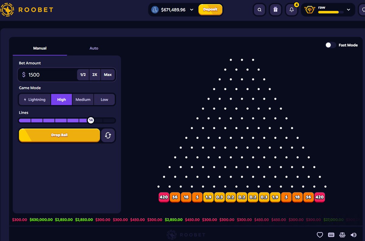Click the leftmost 420 multiplier slot
The image size is (365, 241).
[x=164, y=197]
